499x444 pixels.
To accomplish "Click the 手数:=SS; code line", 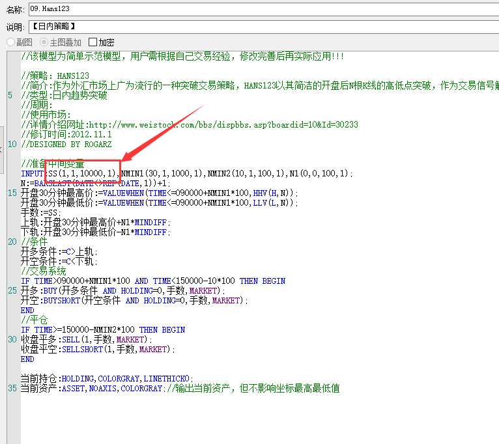I will point(40,212).
